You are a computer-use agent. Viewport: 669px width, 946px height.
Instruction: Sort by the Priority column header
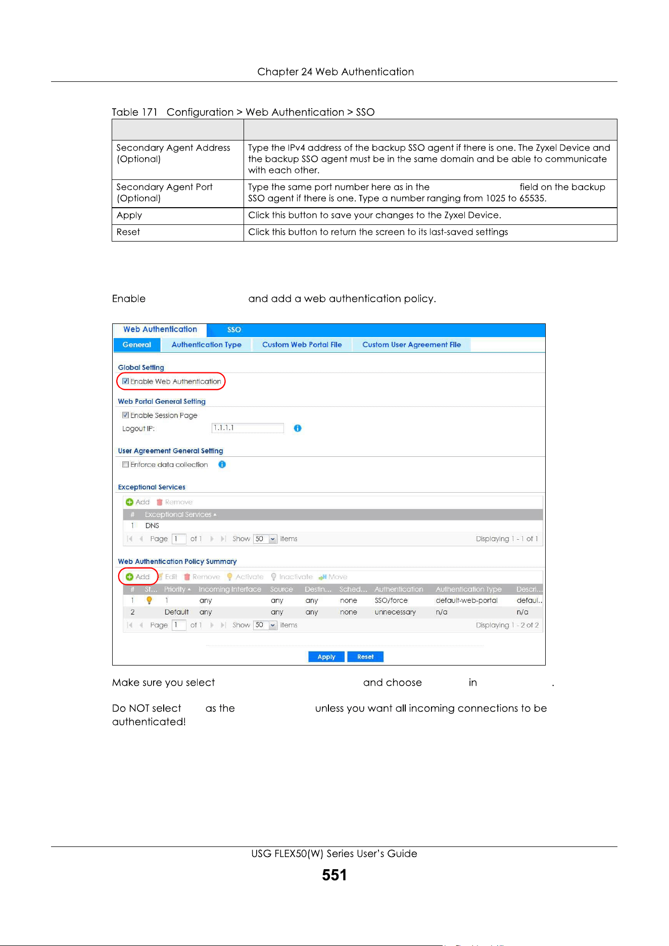(x=177, y=589)
